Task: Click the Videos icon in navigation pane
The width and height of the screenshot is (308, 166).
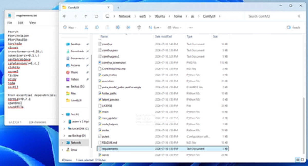Action: pyautogui.click(x=68, y=79)
